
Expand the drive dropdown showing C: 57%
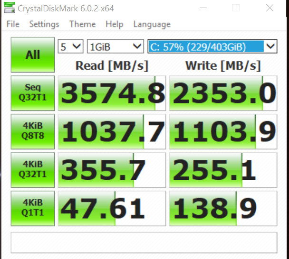pos(212,46)
